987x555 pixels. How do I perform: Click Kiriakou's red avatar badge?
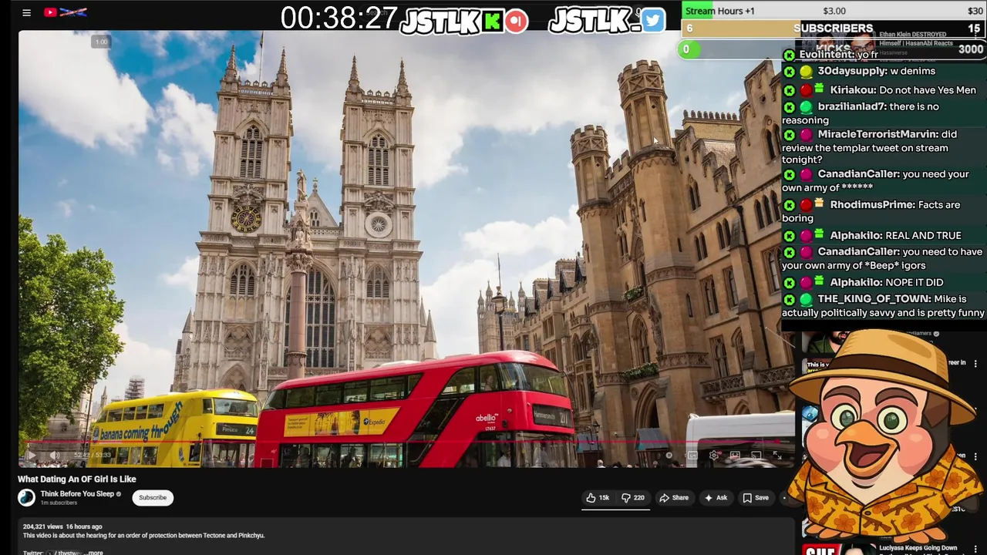[806, 90]
